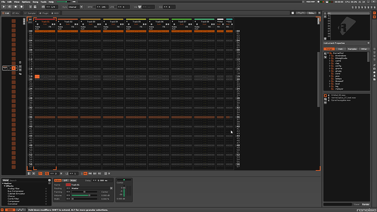Enable edit record mode button
Image resolution: width=377 pixels, height=212 pixels.
tap(21, 7)
